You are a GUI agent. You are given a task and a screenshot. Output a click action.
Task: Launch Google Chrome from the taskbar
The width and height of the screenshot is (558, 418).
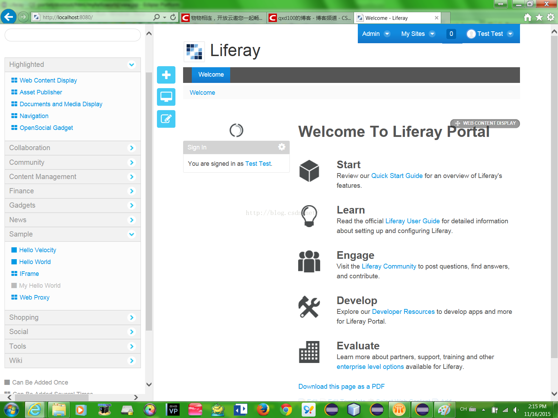coord(286,410)
